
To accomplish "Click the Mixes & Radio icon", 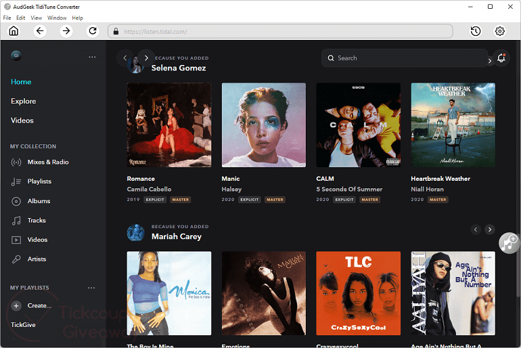I will [16, 162].
